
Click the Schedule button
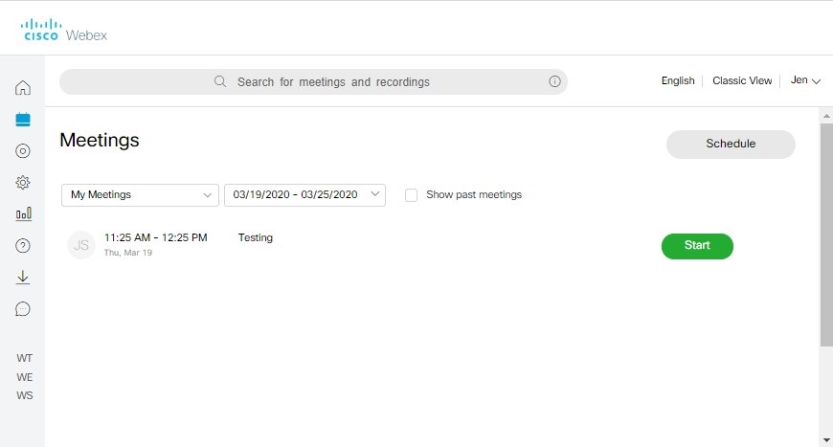tap(731, 145)
